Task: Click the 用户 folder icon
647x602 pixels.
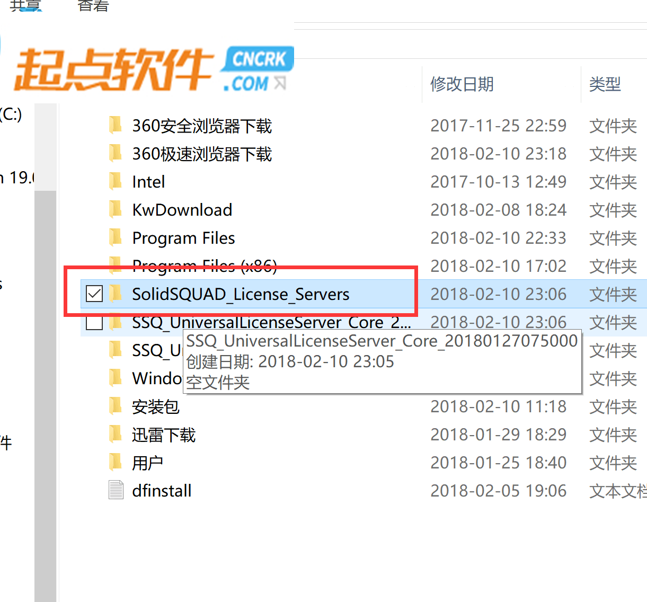Action: point(116,463)
